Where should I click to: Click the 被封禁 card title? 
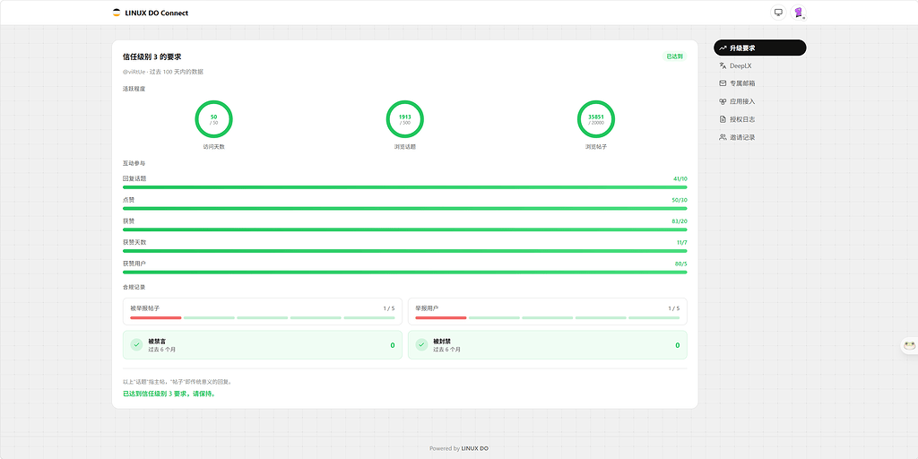[x=442, y=341]
